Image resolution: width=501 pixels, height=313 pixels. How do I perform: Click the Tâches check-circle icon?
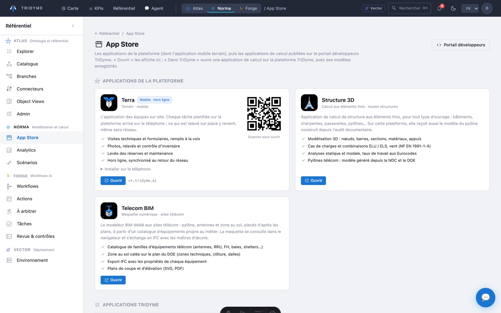tap(9, 224)
